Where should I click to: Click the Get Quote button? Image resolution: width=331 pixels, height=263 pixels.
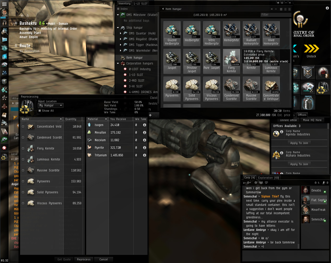click(x=64, y=259)
